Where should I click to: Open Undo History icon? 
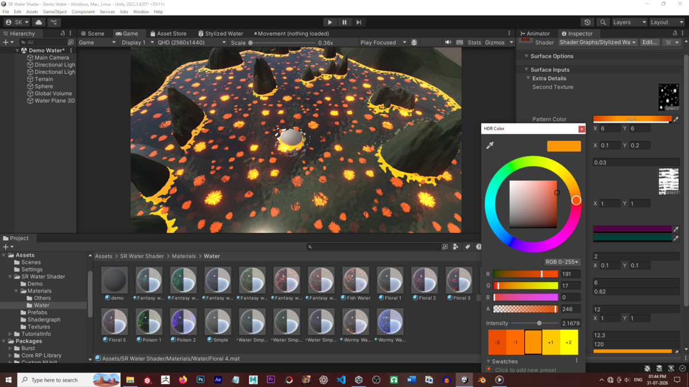point(587,22)
